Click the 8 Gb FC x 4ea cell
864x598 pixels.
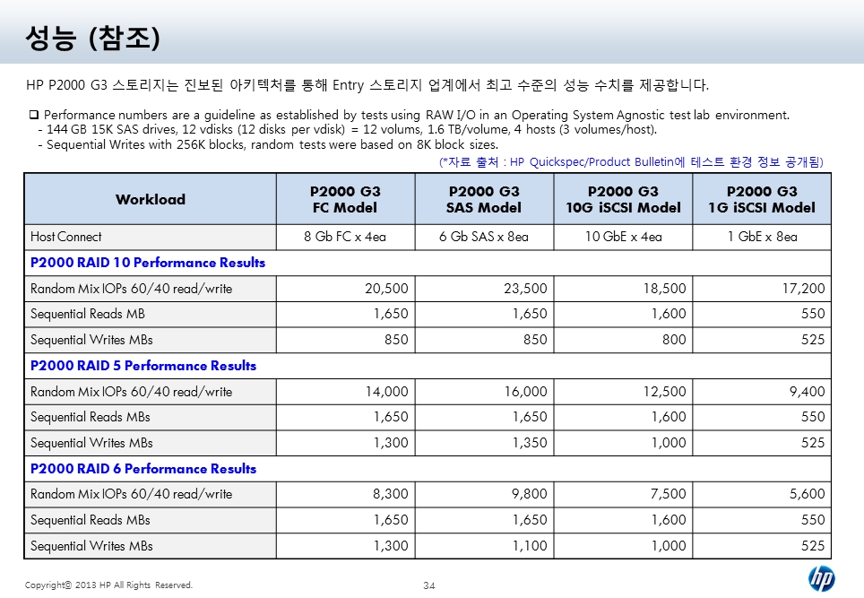coord(345,237)
